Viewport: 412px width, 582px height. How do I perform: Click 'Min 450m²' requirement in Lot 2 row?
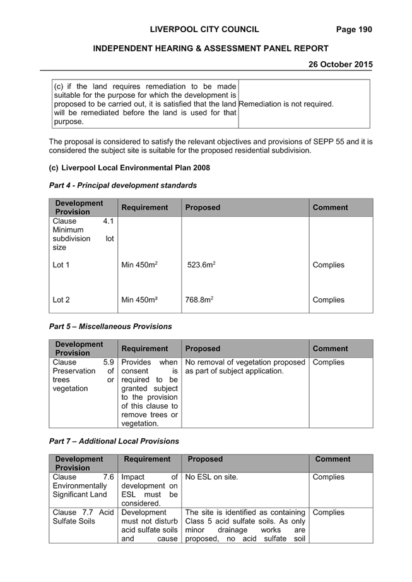tap(139, 300)
